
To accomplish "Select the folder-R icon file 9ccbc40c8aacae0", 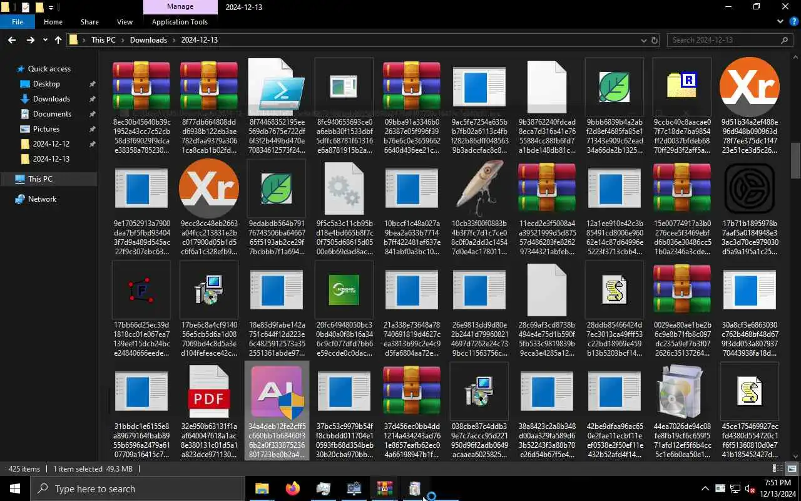I will click(x=682, y=106).
